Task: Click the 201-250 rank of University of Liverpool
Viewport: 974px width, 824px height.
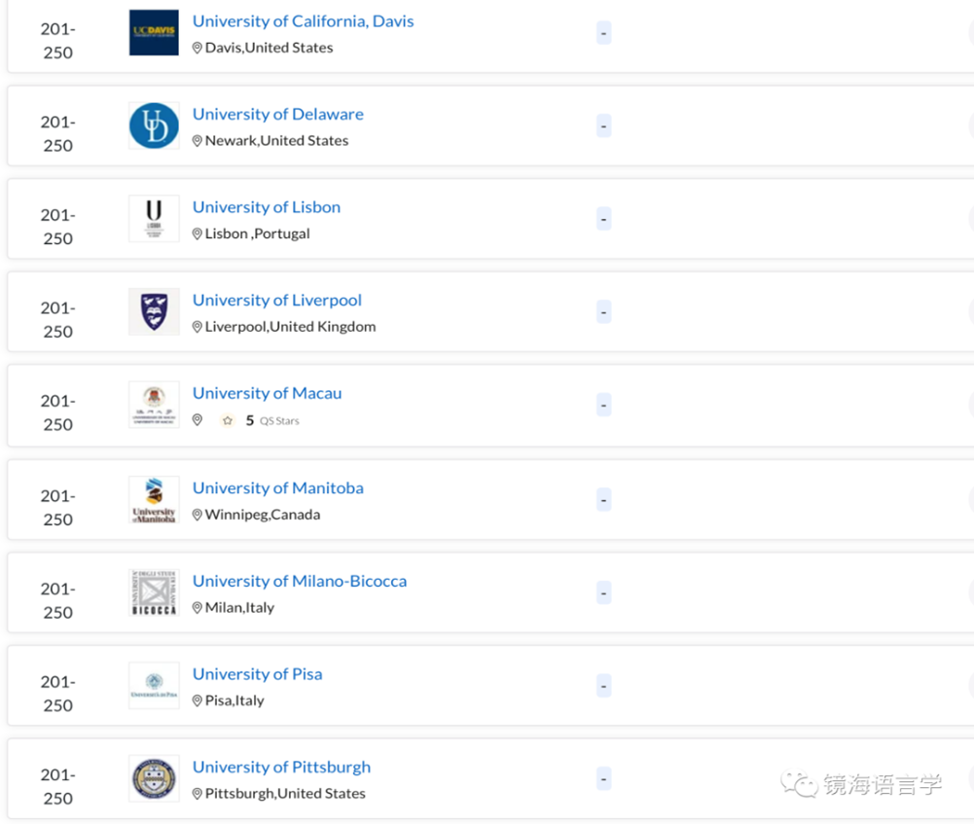Action: 57,320
